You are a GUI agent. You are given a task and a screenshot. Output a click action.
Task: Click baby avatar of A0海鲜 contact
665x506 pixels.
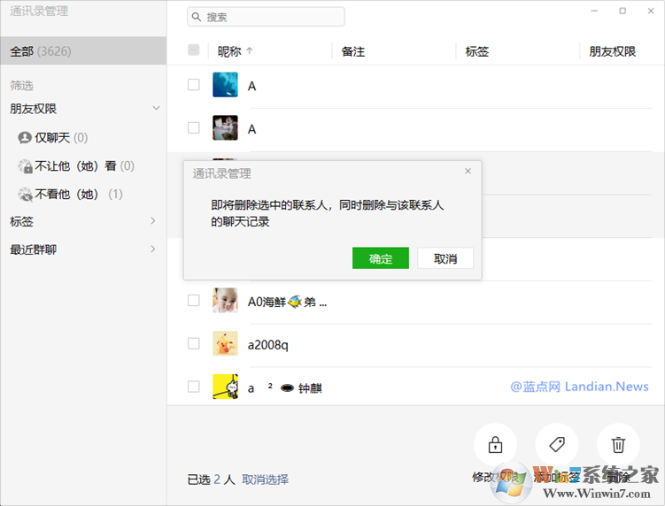coord(225,301)
